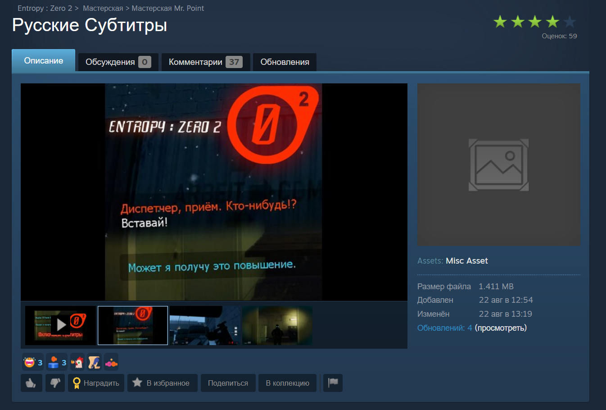606x410 pixels.
Task: Open the Мастерская breadcrumb link
Action: 103,8
